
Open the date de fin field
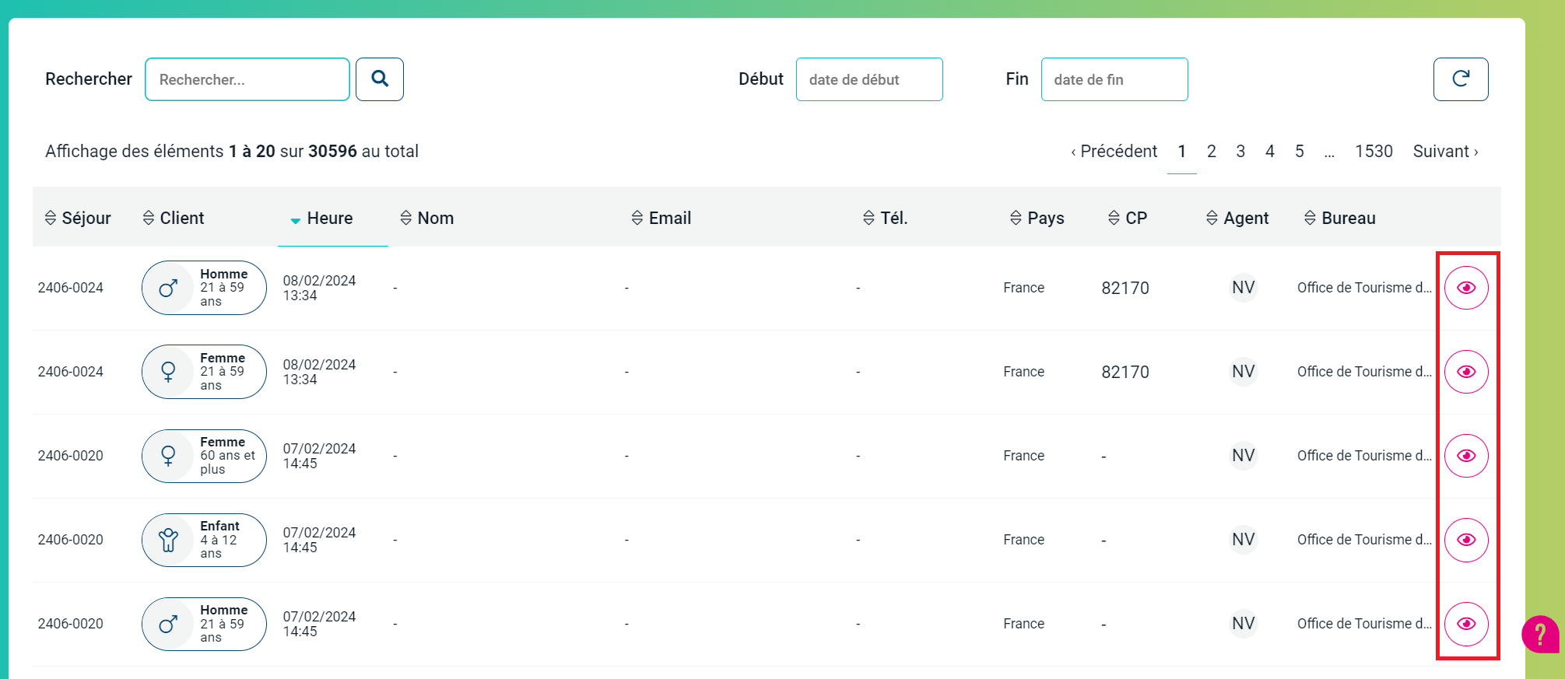[1114, 79]
